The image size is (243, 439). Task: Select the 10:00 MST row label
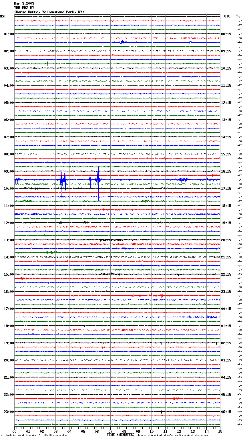(x=9, y=189)
